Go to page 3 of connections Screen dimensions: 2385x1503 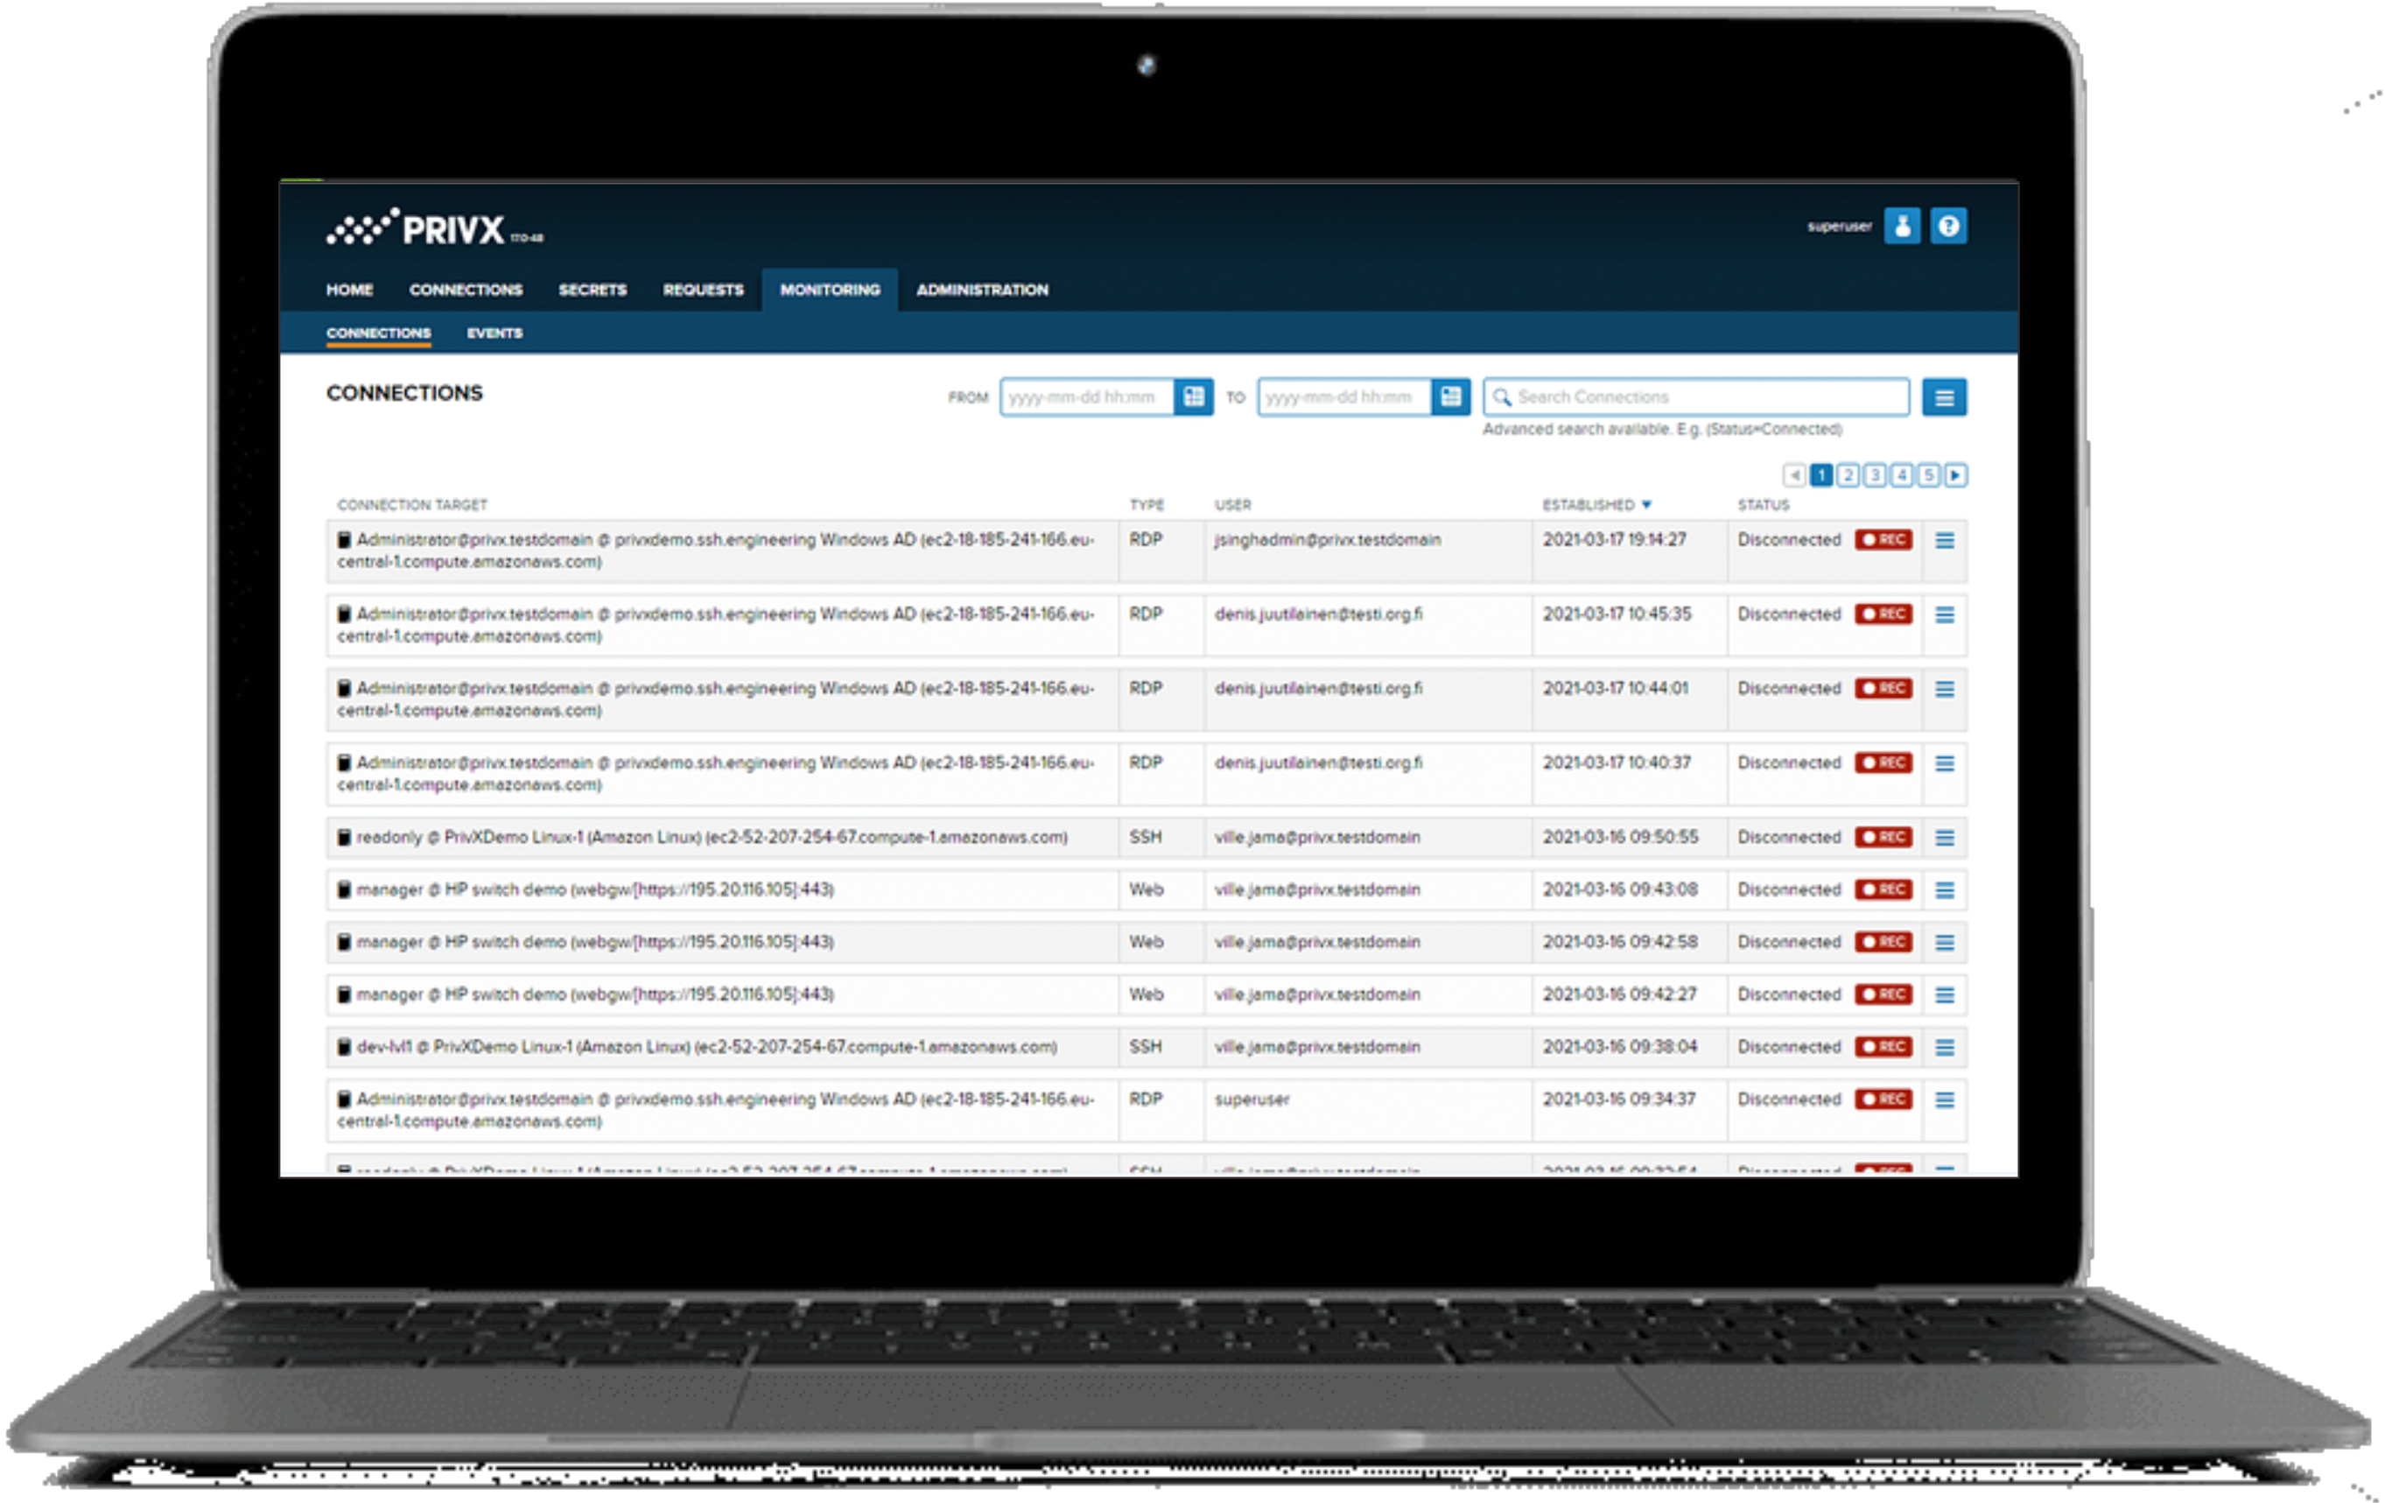tap(1874, 475)
